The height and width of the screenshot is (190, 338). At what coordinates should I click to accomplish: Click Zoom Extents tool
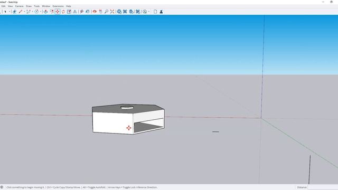coord(112,12)
